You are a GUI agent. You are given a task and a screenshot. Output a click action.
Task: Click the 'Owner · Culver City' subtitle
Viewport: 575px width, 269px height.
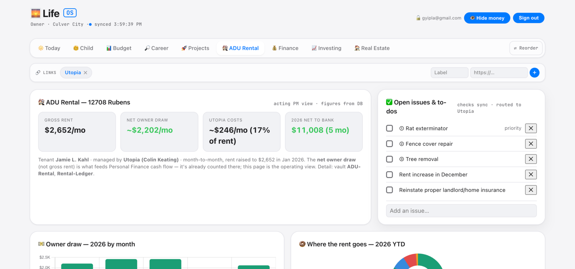coord(57,24)
